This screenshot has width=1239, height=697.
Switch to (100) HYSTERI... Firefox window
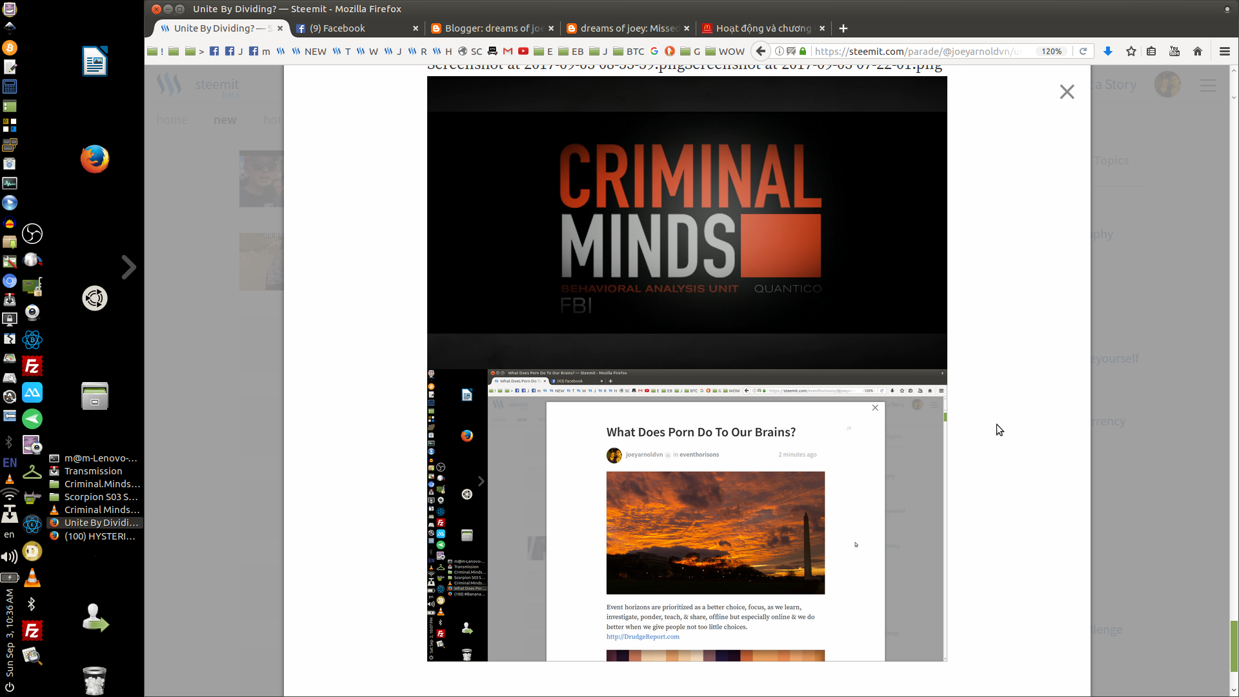point(94,536)
